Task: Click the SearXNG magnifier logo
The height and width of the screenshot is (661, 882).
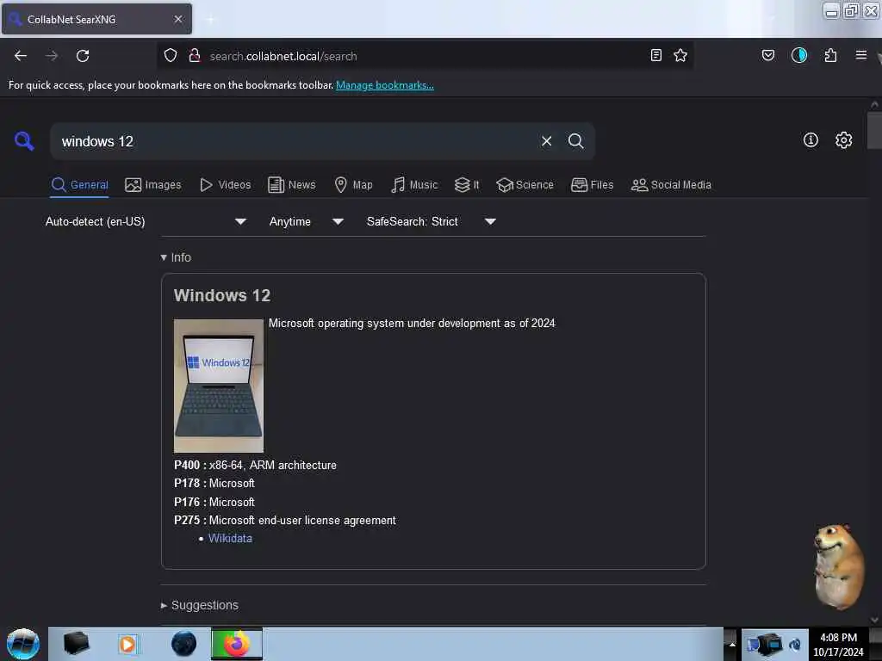Action: pyautogui.click(x=24, y=140)
